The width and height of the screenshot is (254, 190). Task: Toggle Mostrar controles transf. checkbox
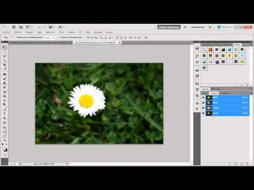[x=59, y=37]
